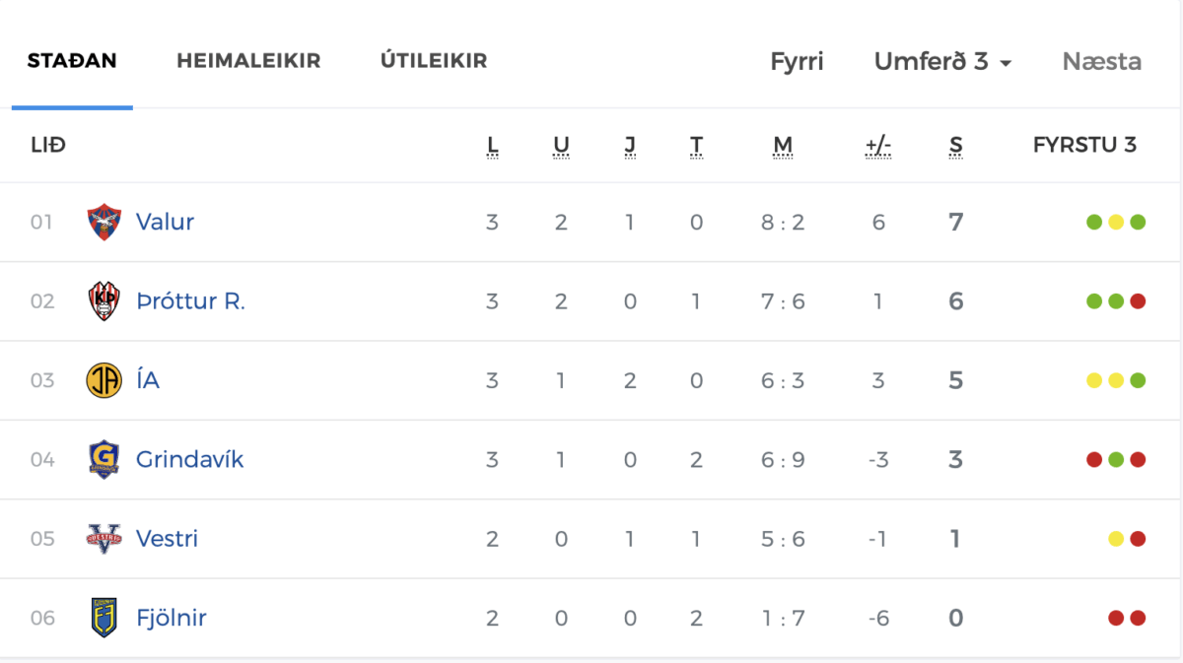Switch to the Heimaleikir tab
This screenshot has width=1183, height=663.
point(248,61)
